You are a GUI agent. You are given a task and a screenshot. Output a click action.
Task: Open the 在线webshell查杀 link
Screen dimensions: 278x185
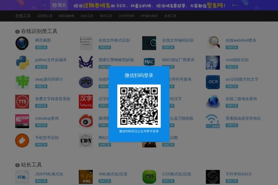(241, 40)
